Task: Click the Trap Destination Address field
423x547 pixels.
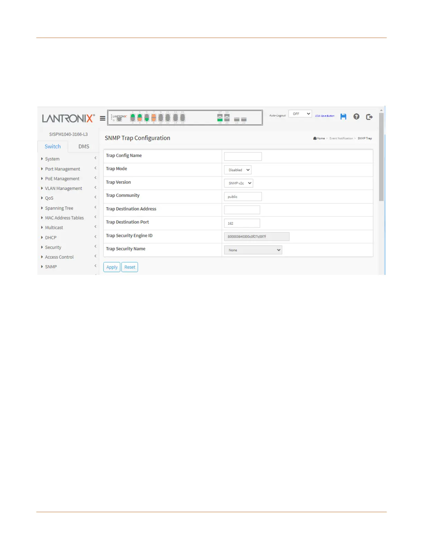Action: click(x=242, y=210)
